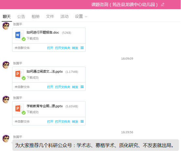
Task: Expand the 设置 dropdown arrow
Action: pyautogui.click(x=86, y=17)
